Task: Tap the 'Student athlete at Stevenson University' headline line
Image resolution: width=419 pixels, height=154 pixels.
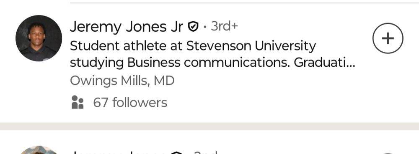Action: pyautogui.click(x=193, y=46)
